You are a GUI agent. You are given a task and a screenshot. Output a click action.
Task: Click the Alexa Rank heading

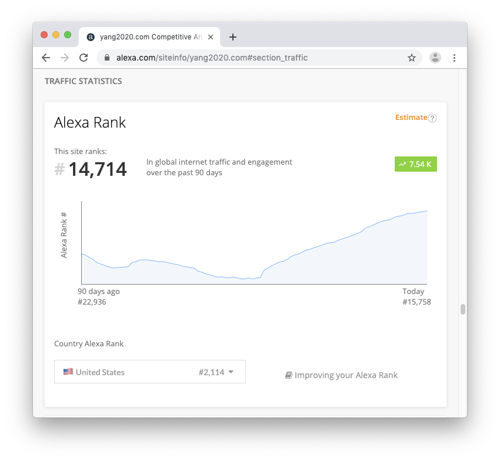pyautogui.click(x=90, y=122)
